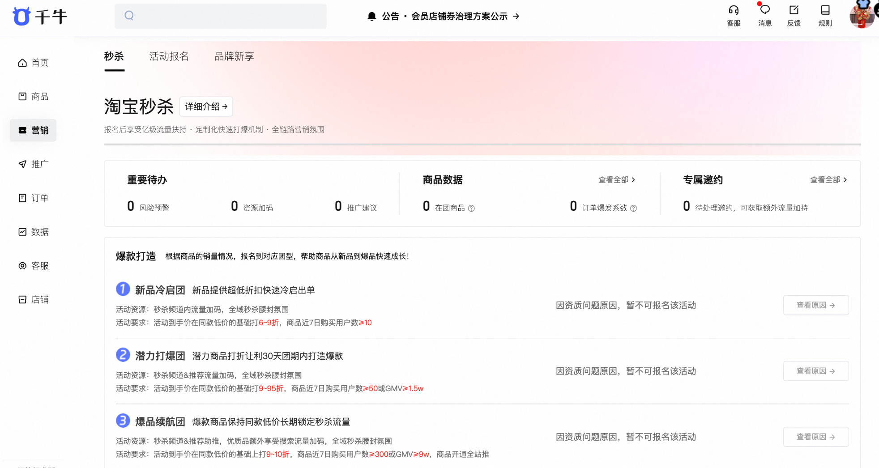Open 推广 in sidebar
The height and width of the screenshot is (468, 879).
pos(33,164)
